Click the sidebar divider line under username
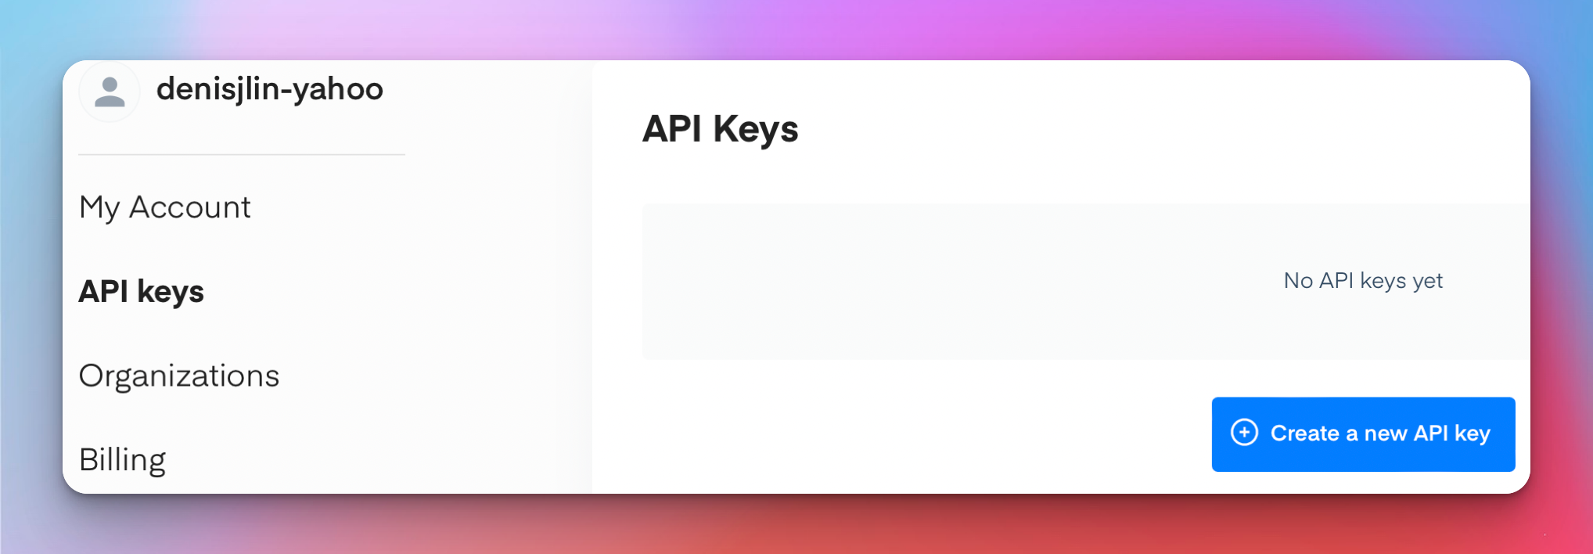 242,155
